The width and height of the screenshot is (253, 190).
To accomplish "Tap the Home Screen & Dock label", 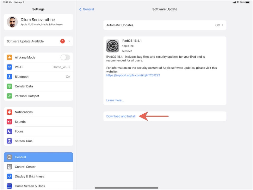I will (30, 186).
